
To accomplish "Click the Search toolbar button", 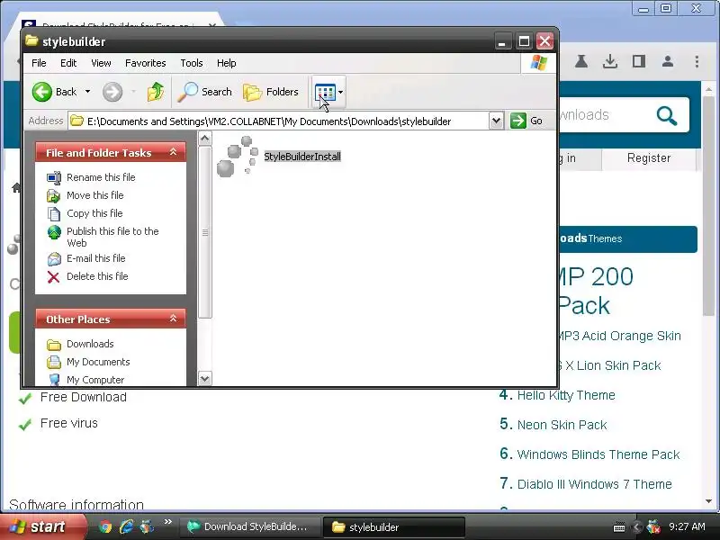I will pos(205,92).
